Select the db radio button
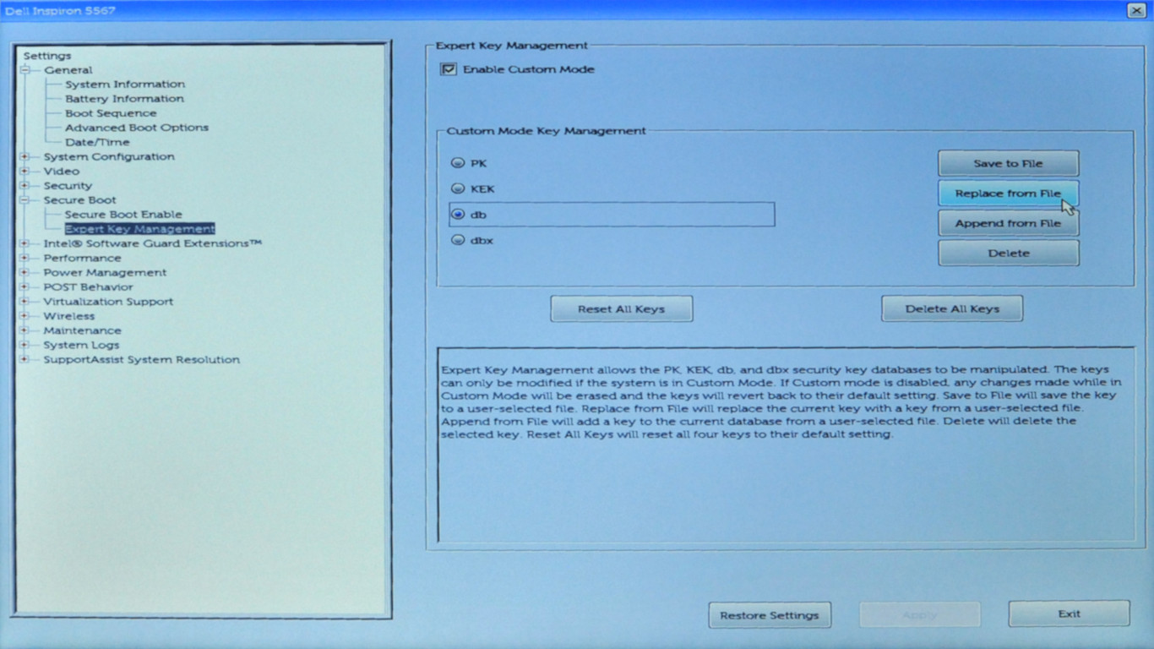Screen dimensions: 1154x649 click(x=458, y=215)
